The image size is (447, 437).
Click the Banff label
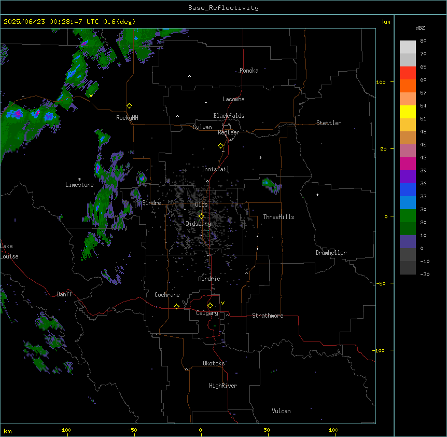click(x=64, y=294)
